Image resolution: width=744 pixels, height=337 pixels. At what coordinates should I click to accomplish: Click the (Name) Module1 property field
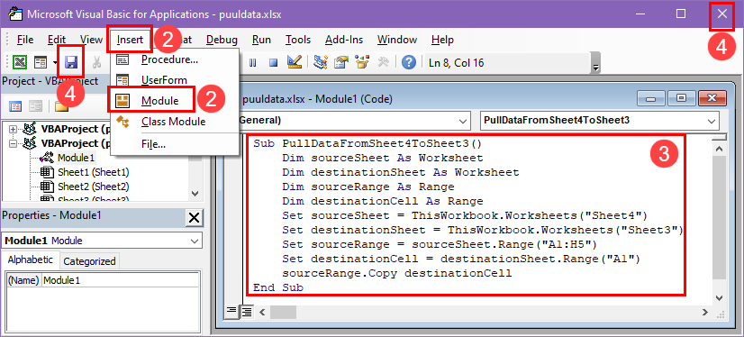click(x=120, y=280)
